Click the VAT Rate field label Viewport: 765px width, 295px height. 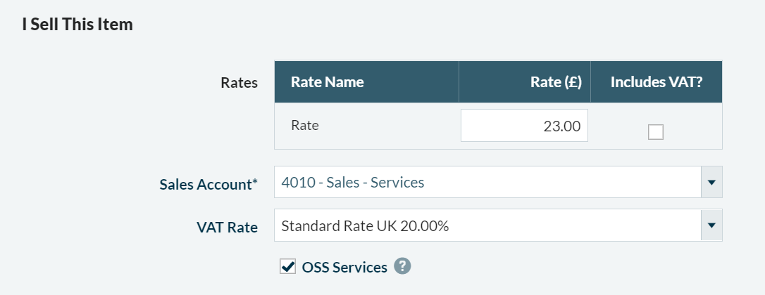coord(226,227)
